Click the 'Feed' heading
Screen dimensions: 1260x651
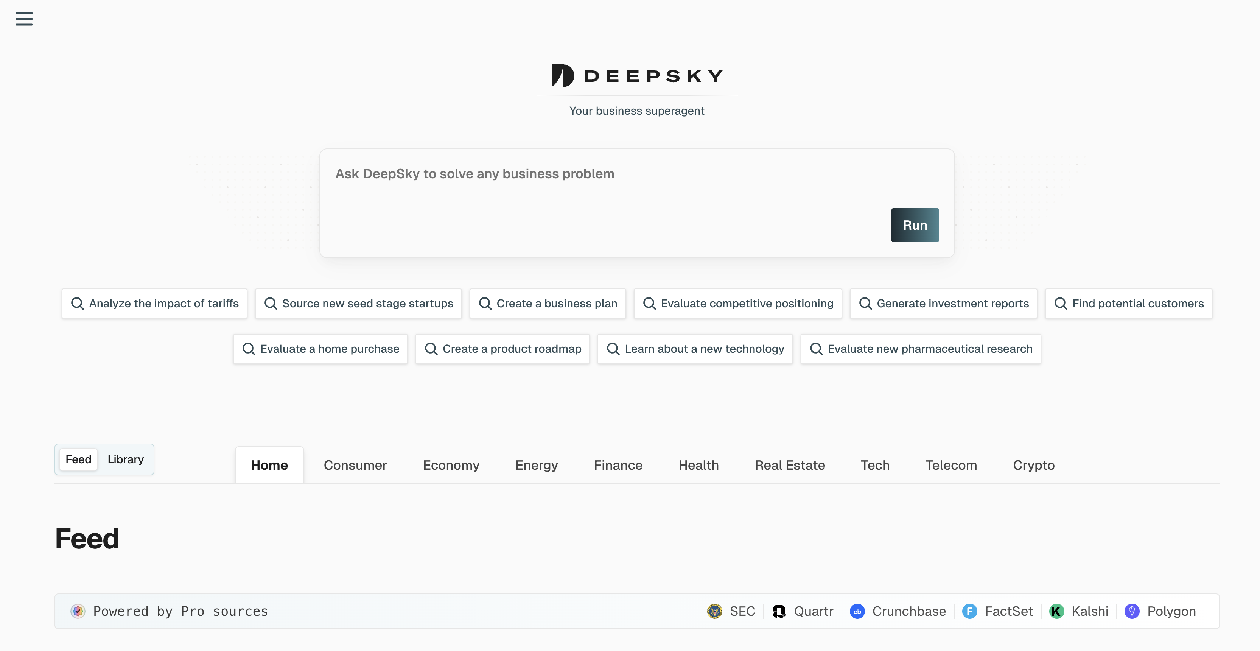(x=87, y=539)
